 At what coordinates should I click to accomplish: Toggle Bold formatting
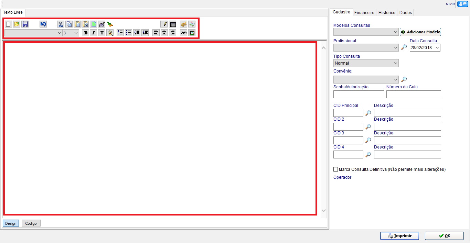click(85, 33)
